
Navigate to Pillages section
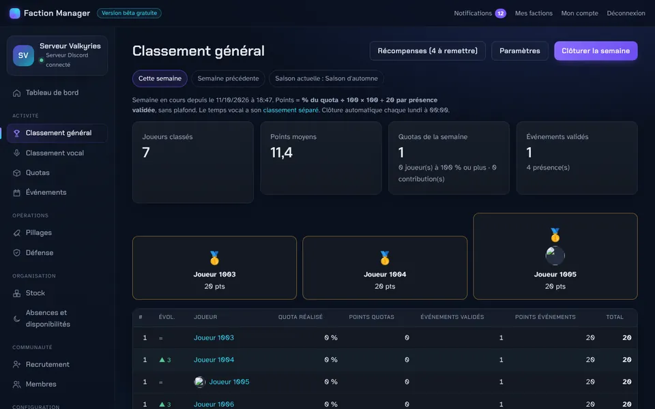tap(57, 233)
